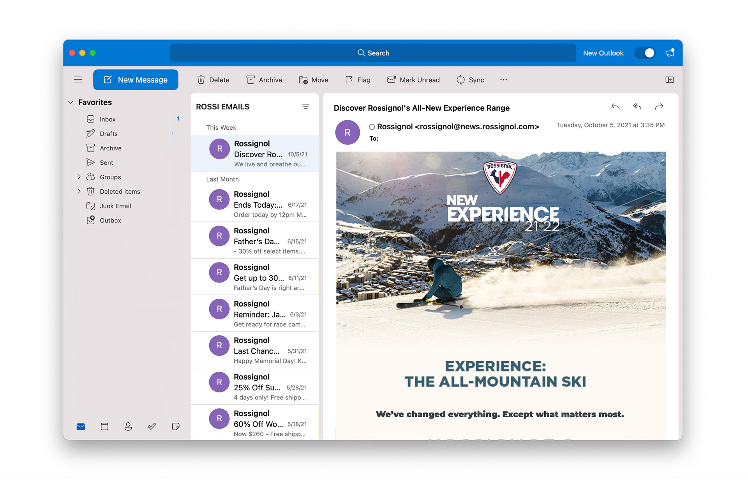This screenshot has height=492, width=748.
Task: Open People contacts view
Action: click(128, 427)
